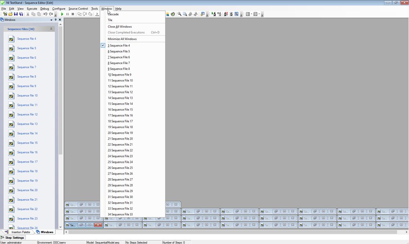Click the Open File folder icon

(10, 14)
